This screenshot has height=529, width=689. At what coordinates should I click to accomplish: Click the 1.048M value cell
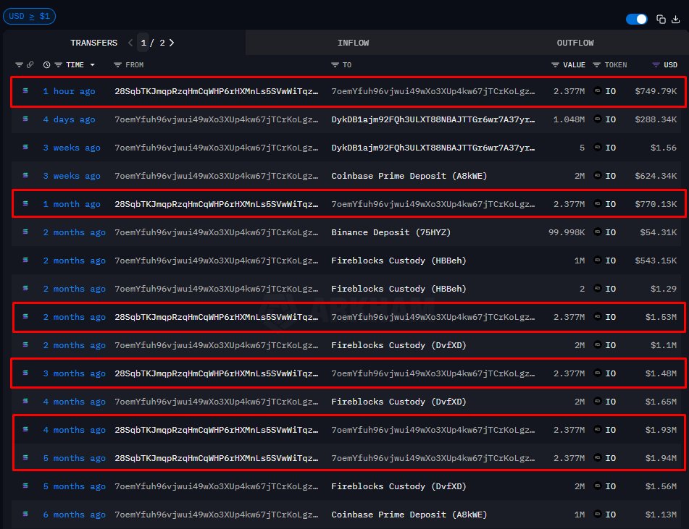pyautogui.click(x=569, y=119)
